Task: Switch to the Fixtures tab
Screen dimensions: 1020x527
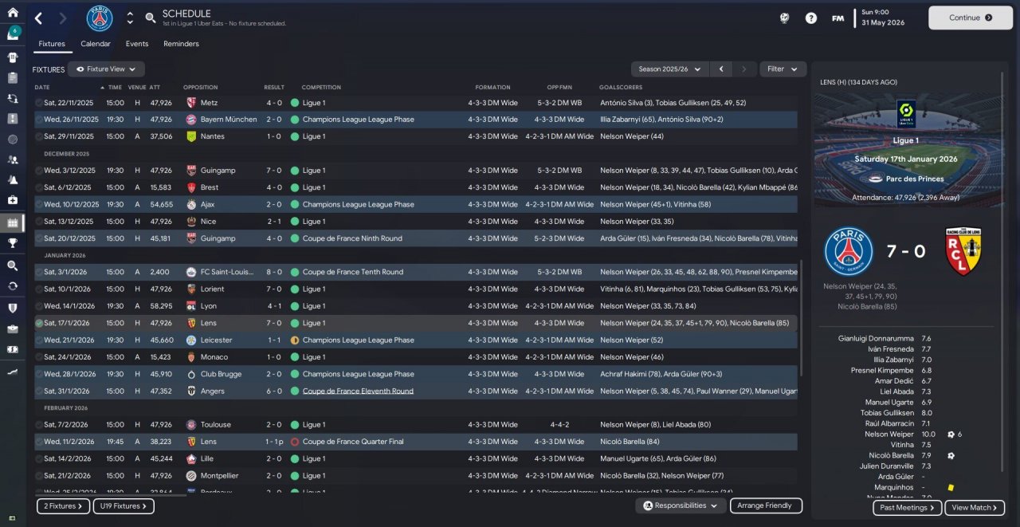Action: [x=52, y=44]
